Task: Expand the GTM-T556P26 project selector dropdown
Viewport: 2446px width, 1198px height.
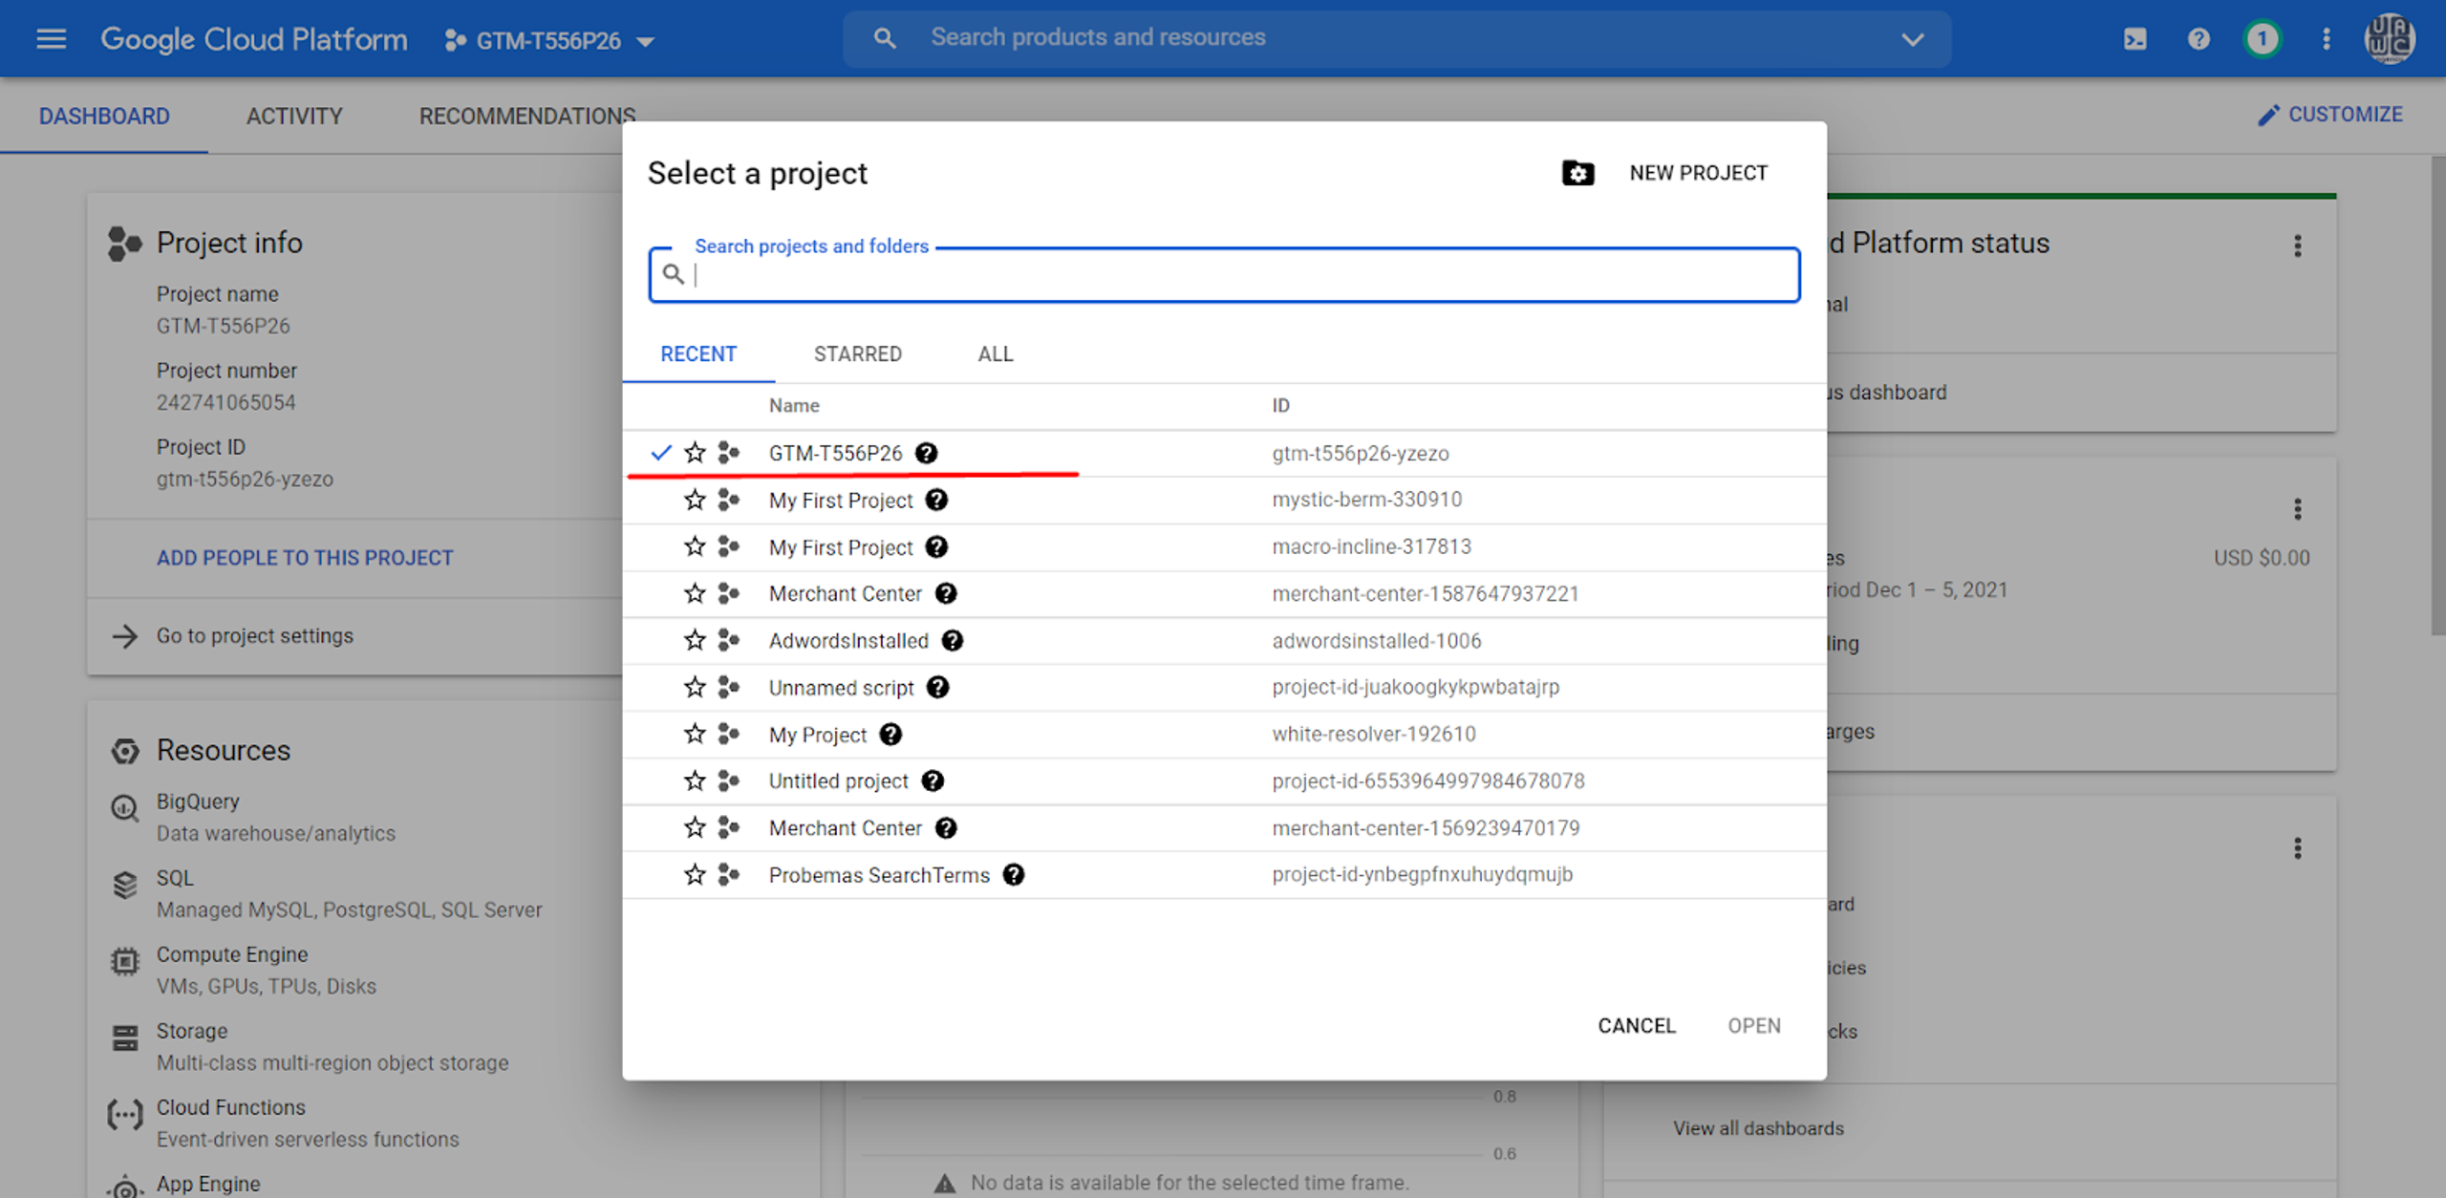Action: coord(549,41)
